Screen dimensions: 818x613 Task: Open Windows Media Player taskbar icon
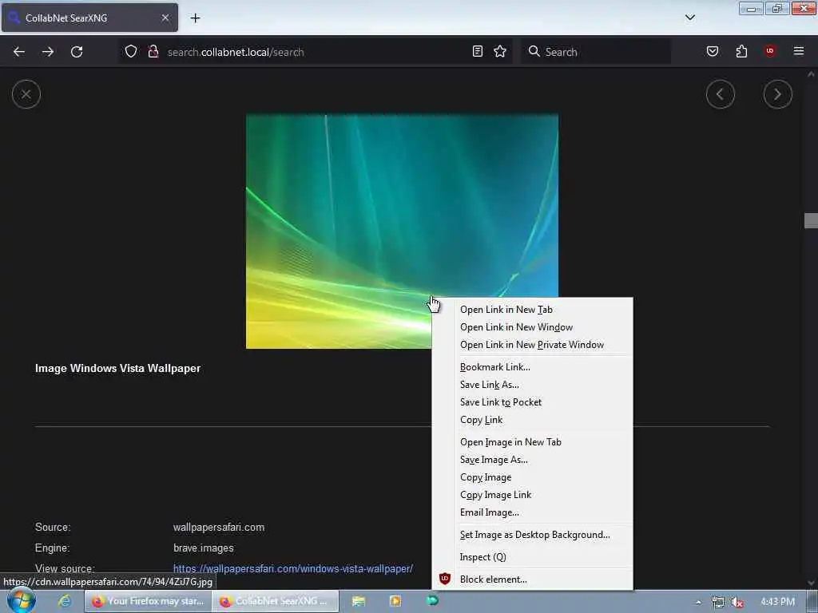(x=395, y=602)
